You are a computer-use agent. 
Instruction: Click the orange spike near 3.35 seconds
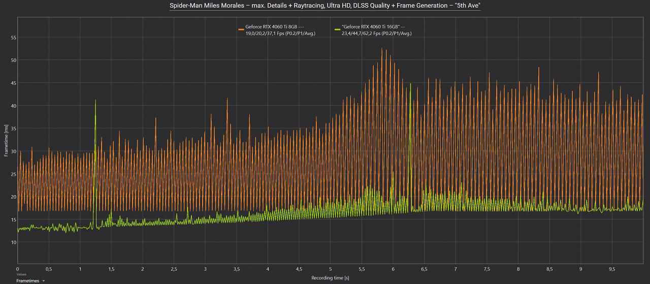click(x=227, y=100)
